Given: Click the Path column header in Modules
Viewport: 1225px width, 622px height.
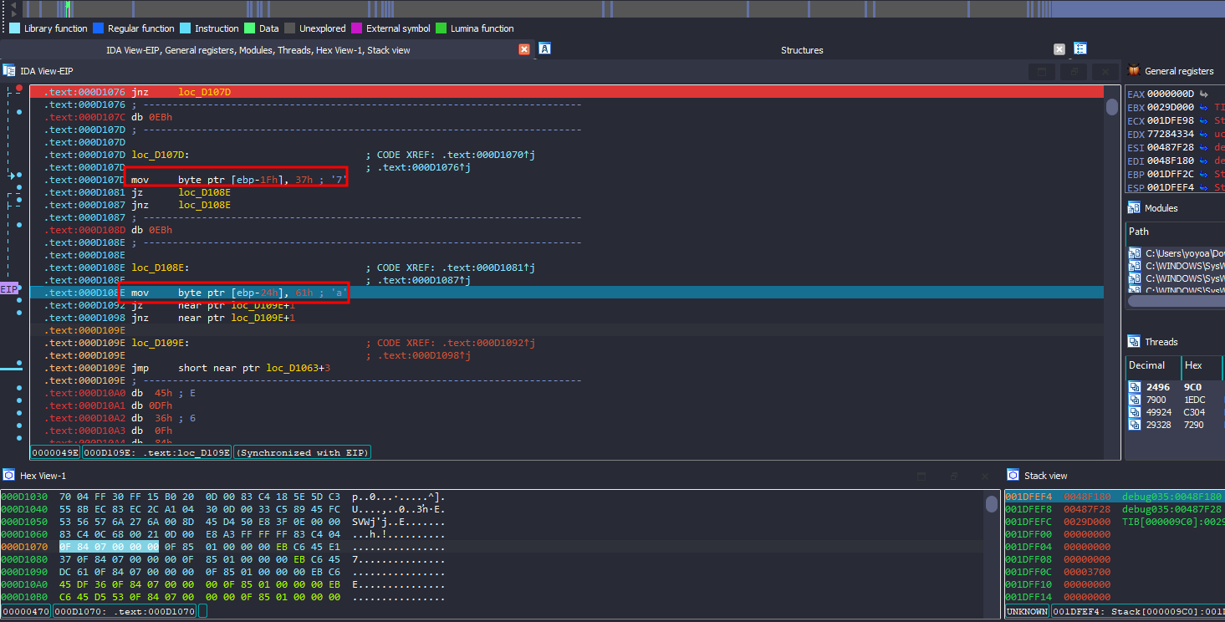Looking at the screenshot, I should tap(1139, 232).
